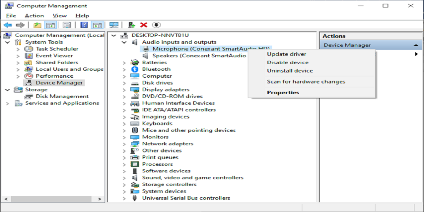Collapse the Device Manager actions section arrow
Screen dimensions: 424x212
pos(416,45)
